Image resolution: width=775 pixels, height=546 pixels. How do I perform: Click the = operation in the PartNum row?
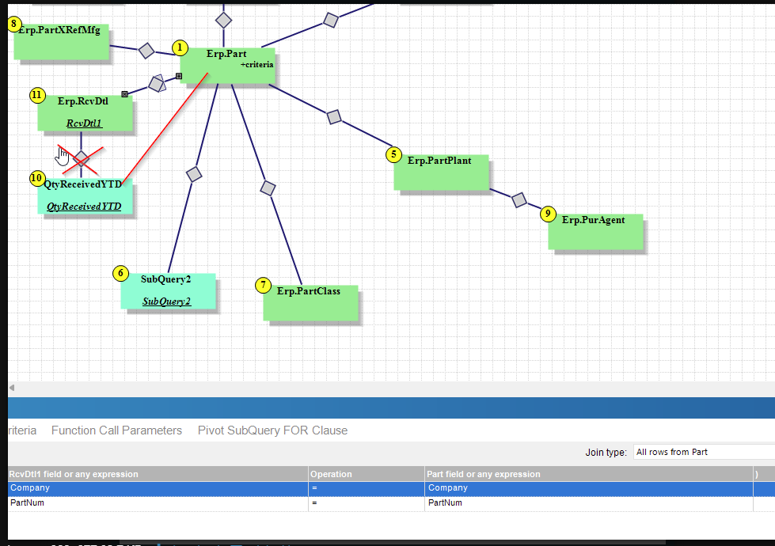click(x=367, y=503)
